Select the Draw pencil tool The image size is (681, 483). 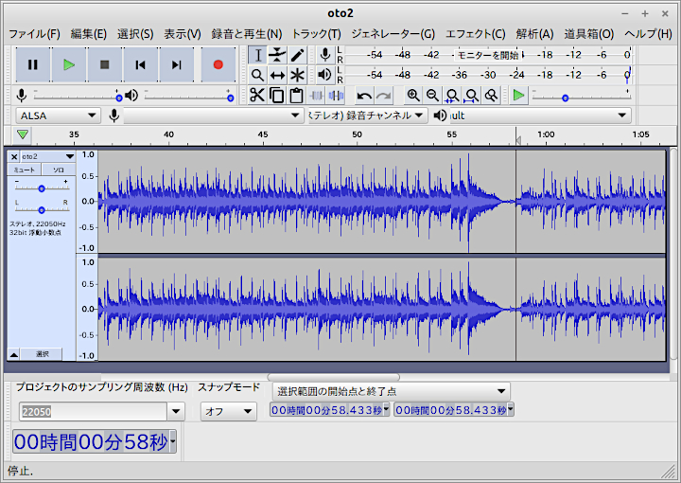pyautogui.click(x=298, y=55)
